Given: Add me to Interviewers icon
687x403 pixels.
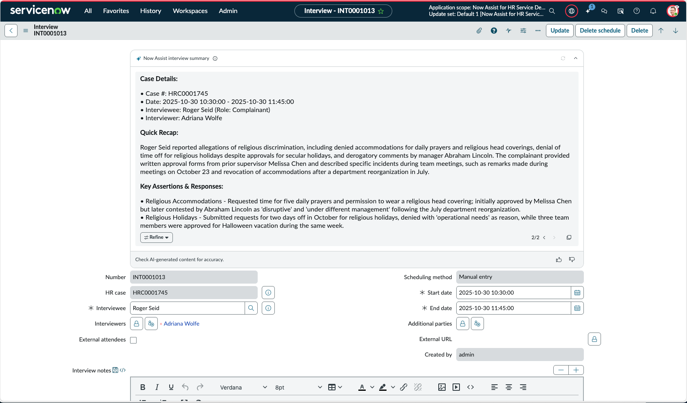Looking at the screenshot, I should tap(151, 324).
